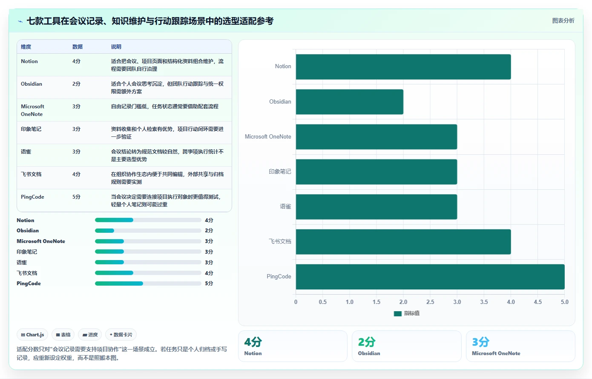592x379 pixels.
Task: Click the lightning icon beside the title
Action: (20, 21)
